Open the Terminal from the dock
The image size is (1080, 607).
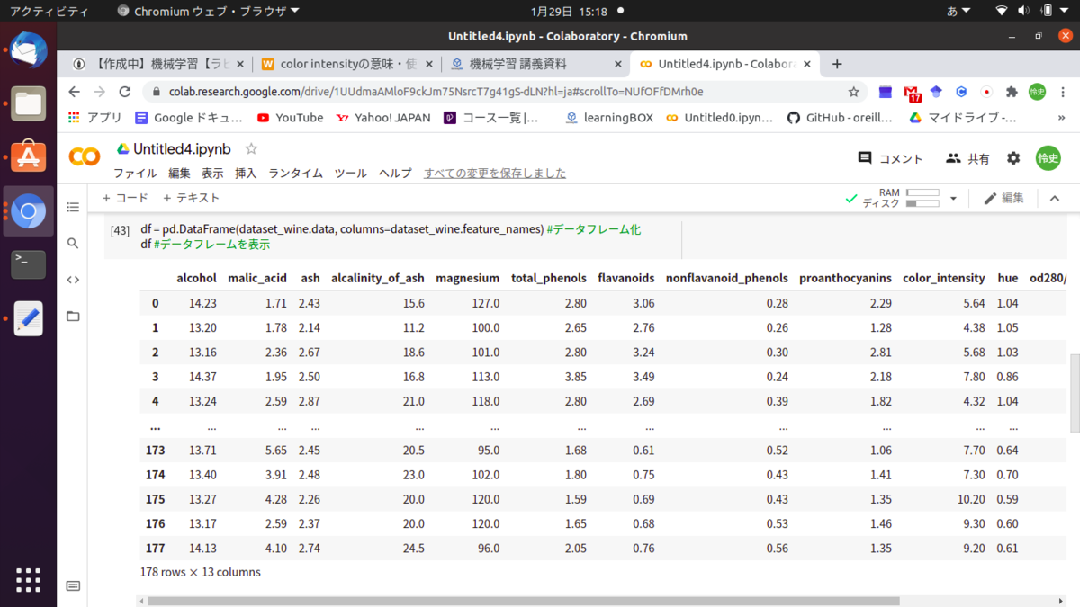[x=29, y=265]
